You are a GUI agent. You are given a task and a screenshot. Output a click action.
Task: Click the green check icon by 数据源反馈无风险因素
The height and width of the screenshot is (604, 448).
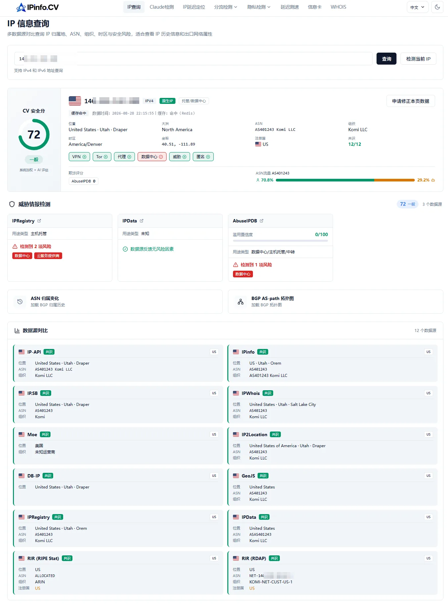click(125, 249)
